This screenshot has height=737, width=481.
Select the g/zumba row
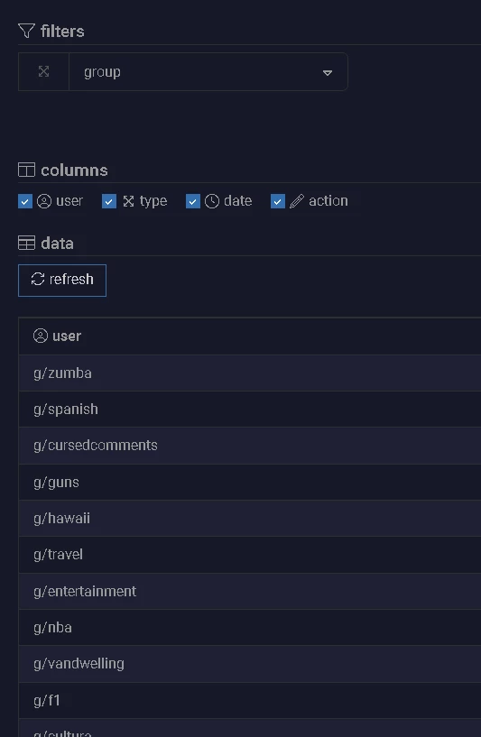pos(250,373)
